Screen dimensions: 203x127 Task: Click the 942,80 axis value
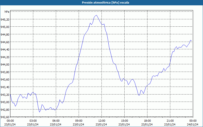coord(5,110)
